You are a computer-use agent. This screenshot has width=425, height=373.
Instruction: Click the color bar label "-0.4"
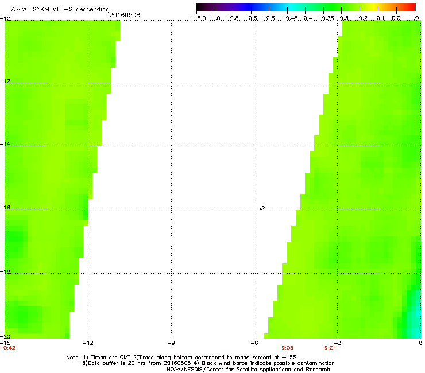pyautogui.click(x=306, y=18)
